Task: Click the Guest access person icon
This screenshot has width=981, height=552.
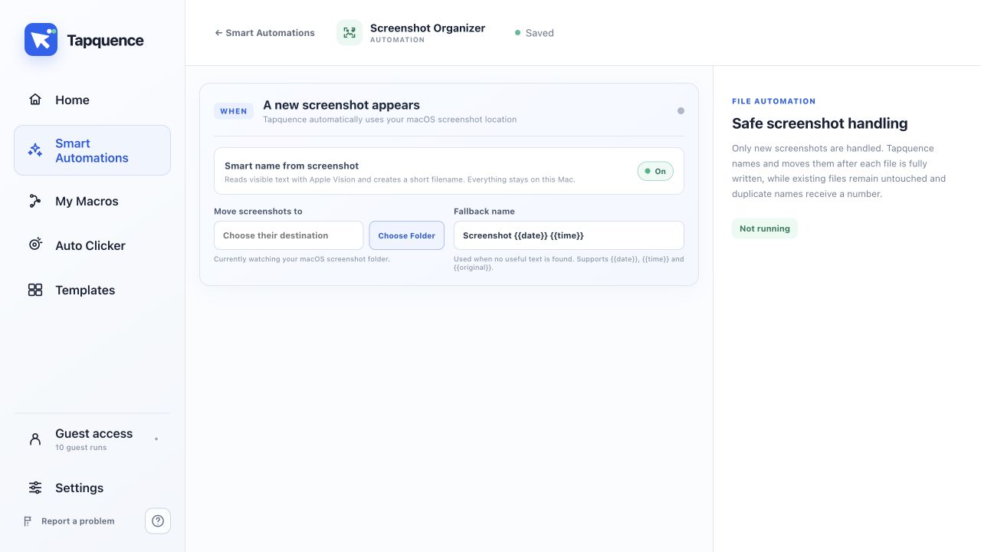Action: 35,439
